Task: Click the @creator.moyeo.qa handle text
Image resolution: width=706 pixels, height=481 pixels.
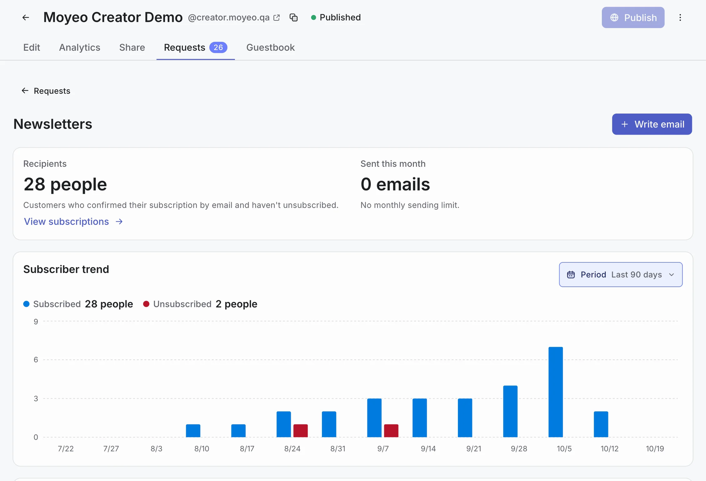Action: 229,17
